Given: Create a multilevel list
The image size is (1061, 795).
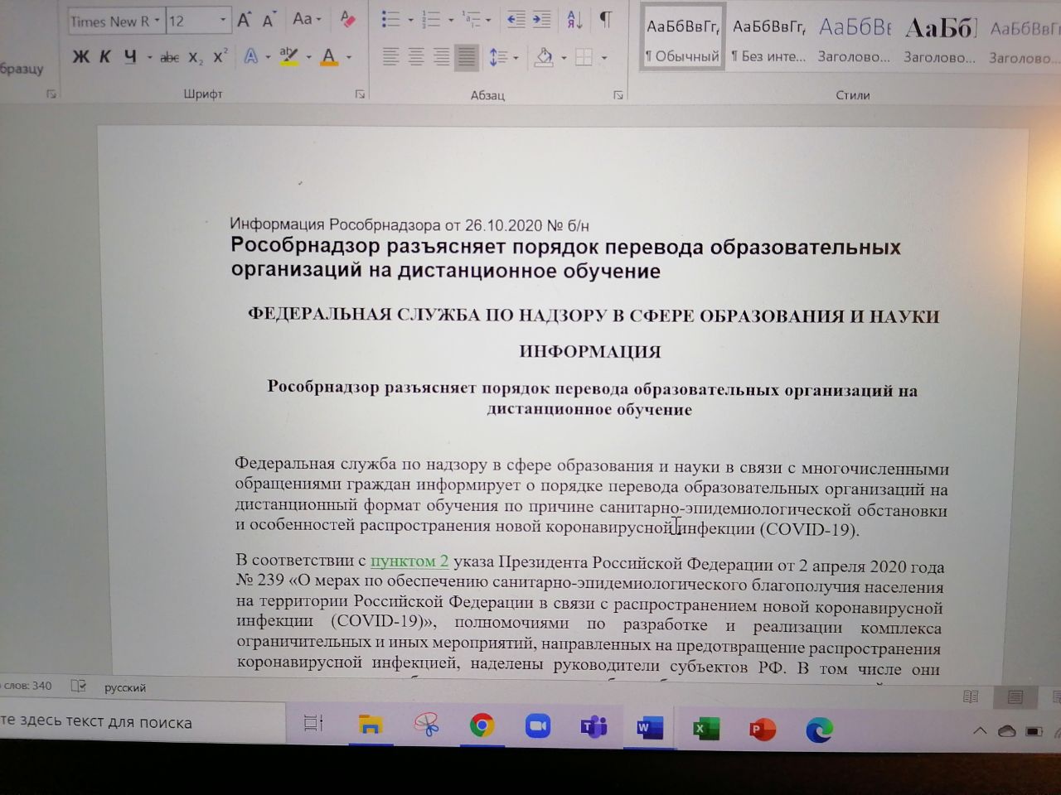Looking at the screenshot, I should point(472,19).
